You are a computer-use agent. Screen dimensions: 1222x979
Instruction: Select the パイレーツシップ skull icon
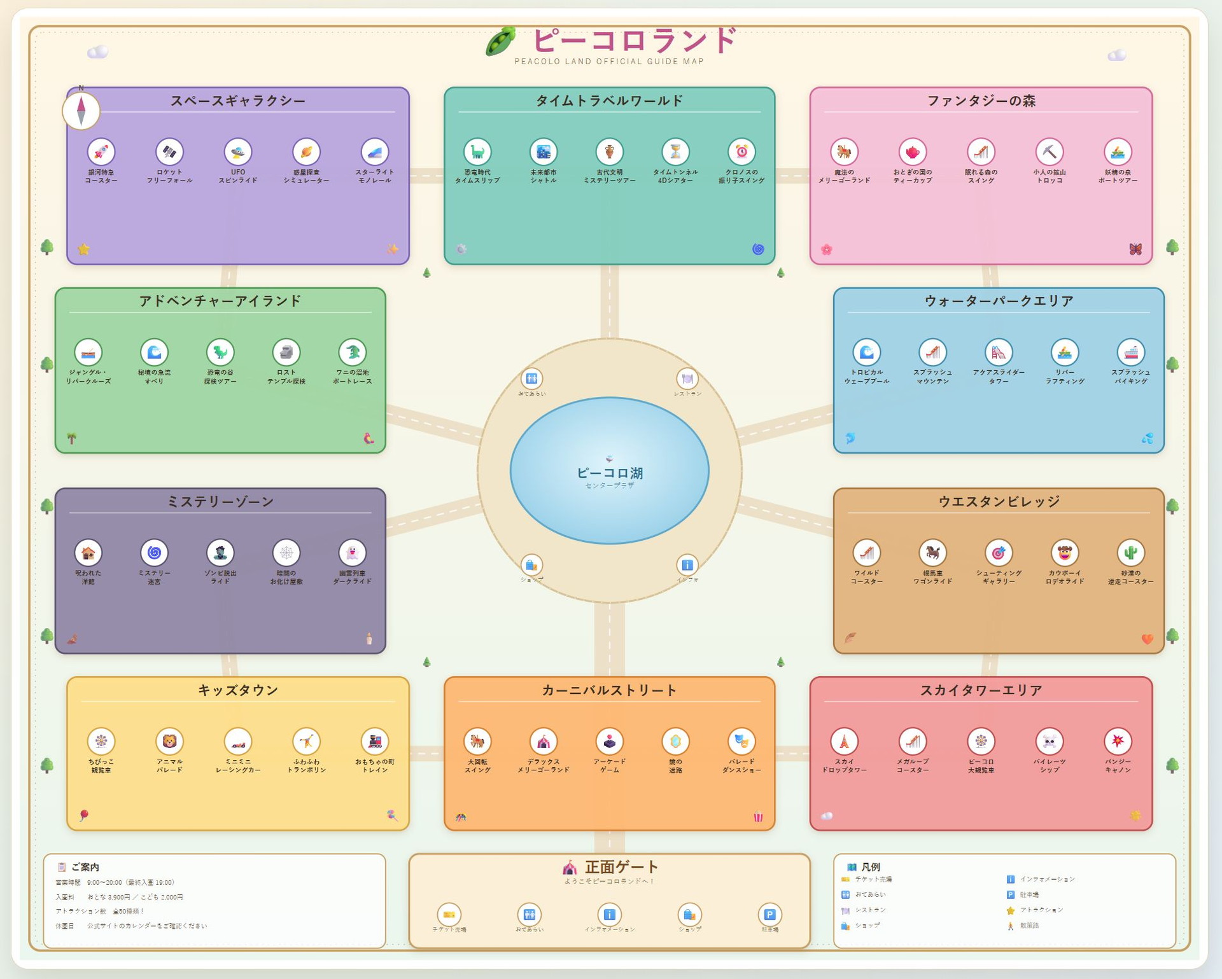pos(1050,741)
